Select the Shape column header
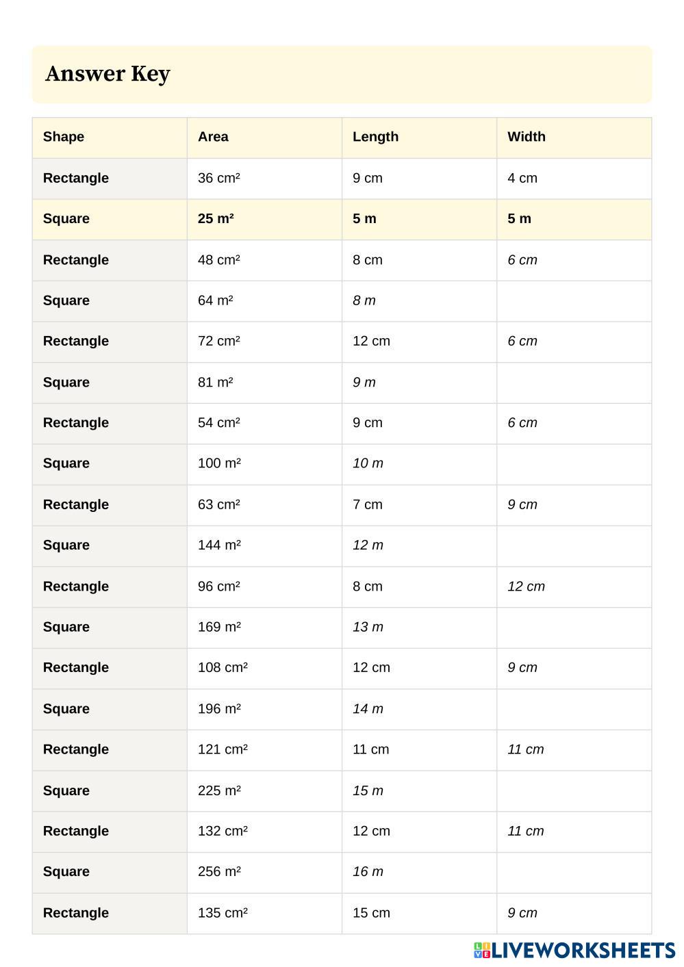684x967 pixels. click(64, 137)
